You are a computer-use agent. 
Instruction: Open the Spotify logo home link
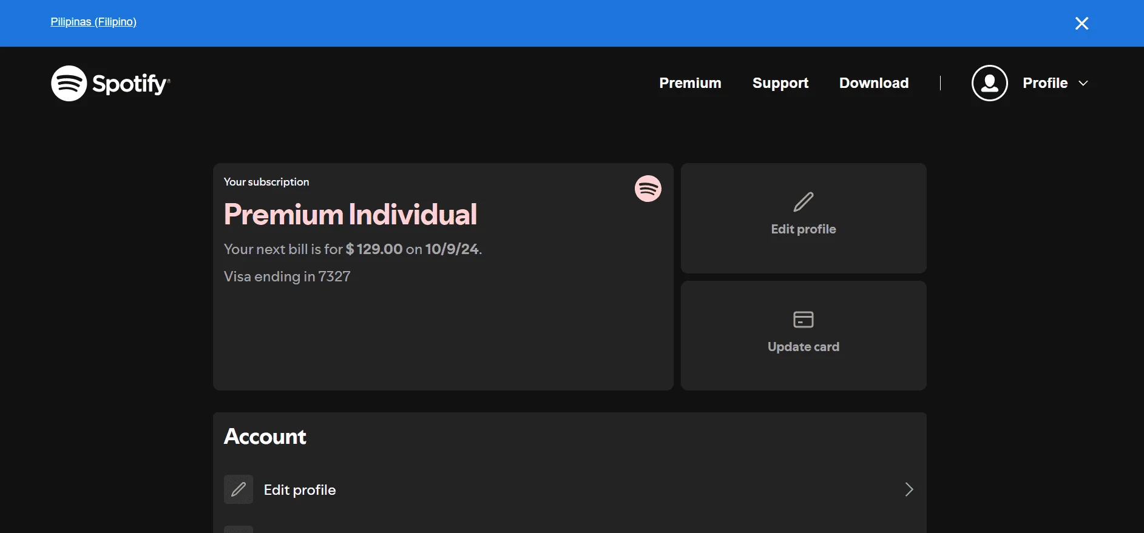coord(110,83)
